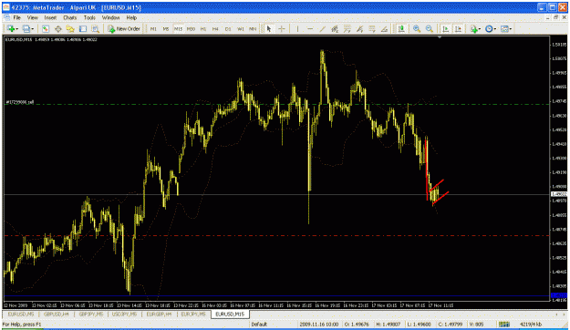Toggle Chart Shift icon
570x330 pixels.
pyautogui.click(x=458, y=28)
